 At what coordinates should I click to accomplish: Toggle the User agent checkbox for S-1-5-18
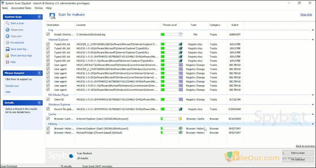[48, 90]
